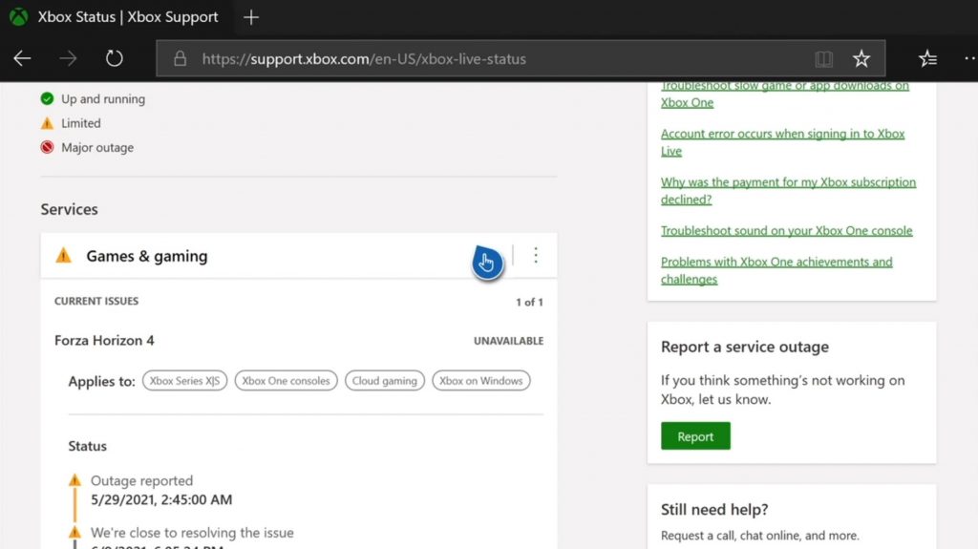Open Troubleshoot sound on Xbox One console link

coord(787,231)
